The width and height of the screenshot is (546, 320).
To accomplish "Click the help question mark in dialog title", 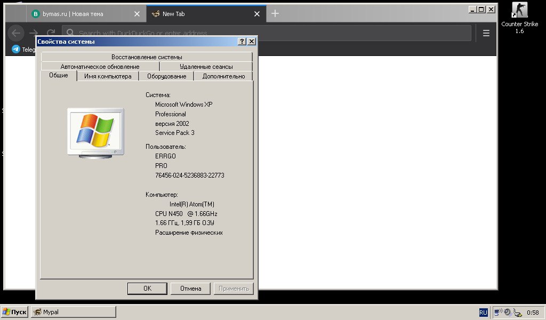I will point(242,42).
